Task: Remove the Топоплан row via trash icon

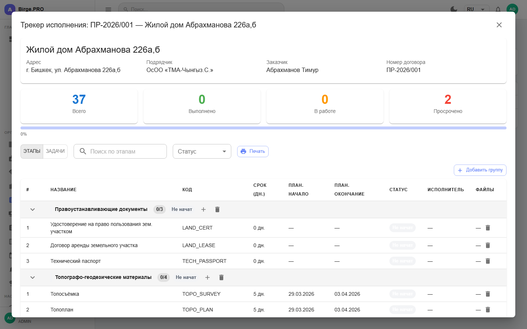Action: pyautogui.click(x=487, y=310)
